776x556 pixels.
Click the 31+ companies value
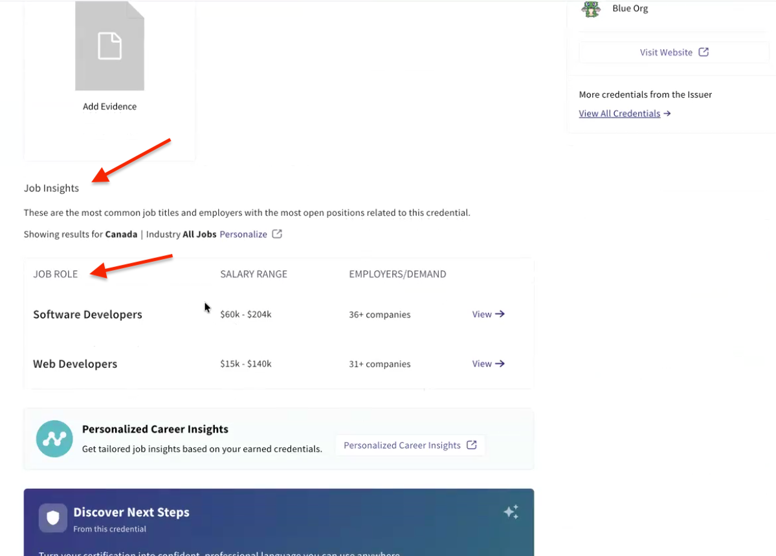[x=380, y=364]
